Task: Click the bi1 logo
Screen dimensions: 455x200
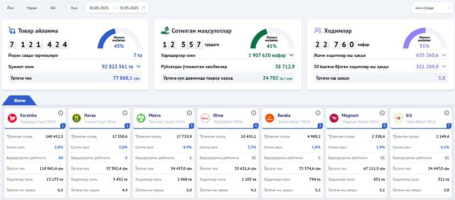Action: click(x=398, y=118)
